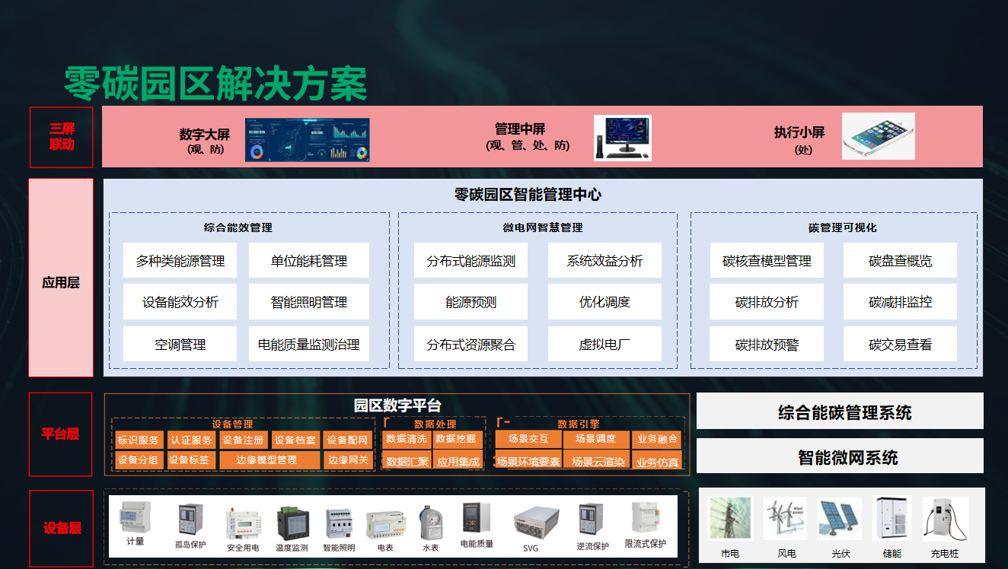This screenshot has width=1008, height=569.
Task: Open the 数字大屏 dashboard thumbnail
Action: pyautogui.click(x=307, y=140)
